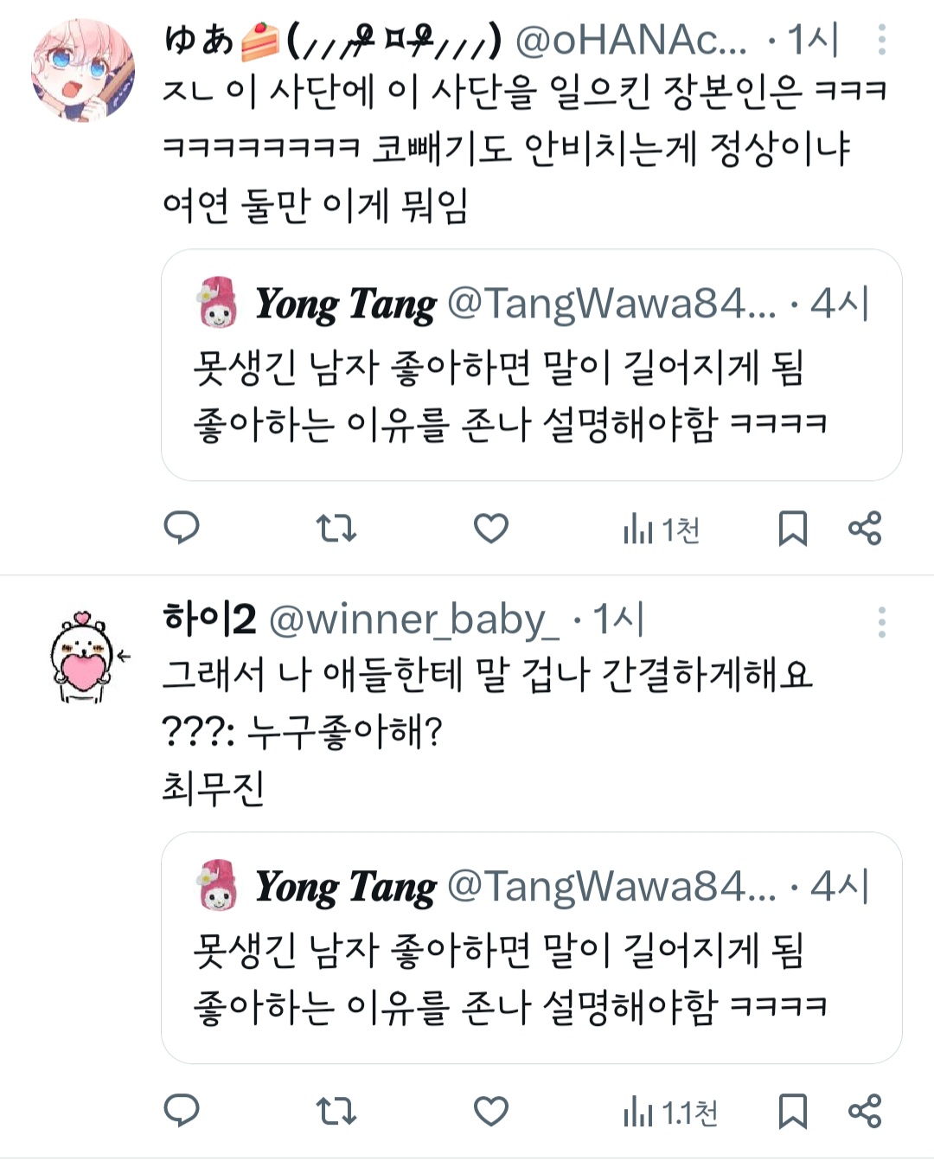Bookmark the 하이2 tweet
The width and height of the screenshot is (934, 1161).
[792, 1111]
